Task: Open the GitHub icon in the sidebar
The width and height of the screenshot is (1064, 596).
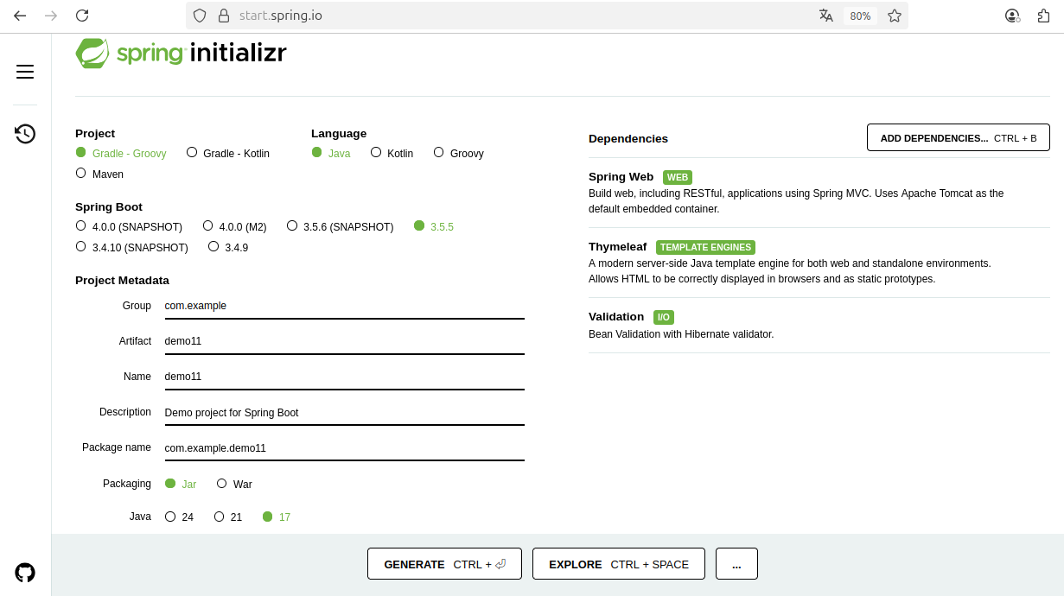Action: 25,572
